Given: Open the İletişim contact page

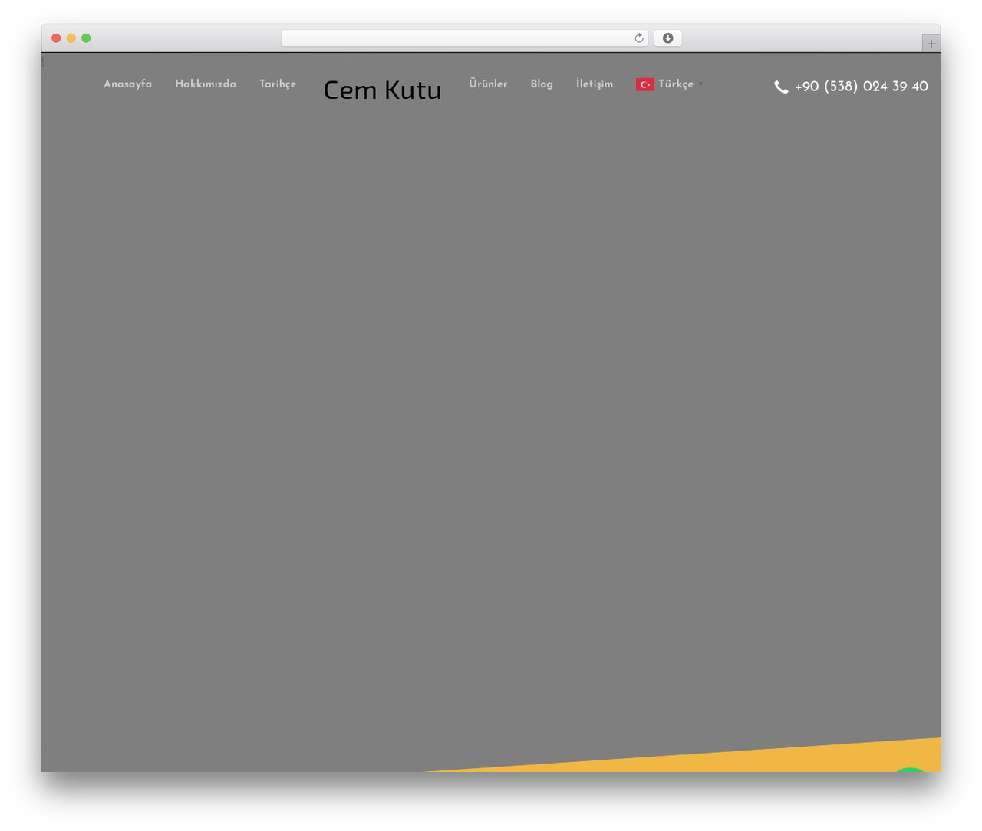Looking at the screenshot, I should [595, 84].
